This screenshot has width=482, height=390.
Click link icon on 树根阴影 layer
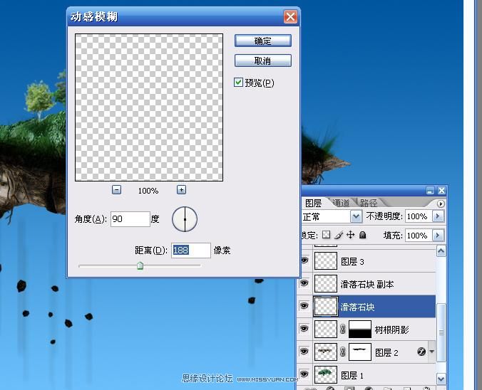pyautogui.click(x=343, y=330)
